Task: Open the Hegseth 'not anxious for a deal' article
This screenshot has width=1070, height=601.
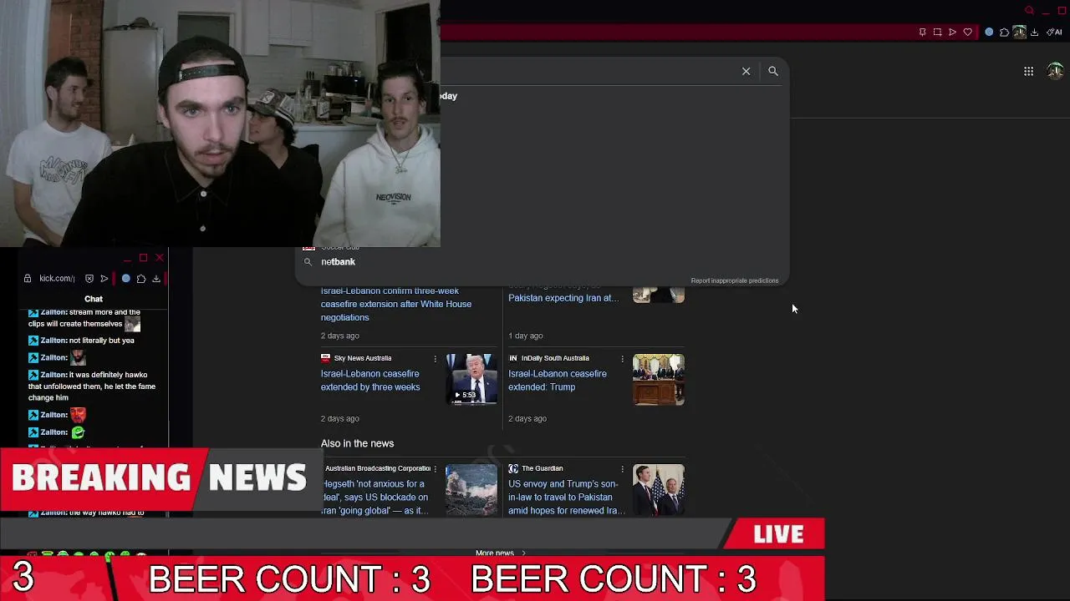Action: (x=374, y=497)
